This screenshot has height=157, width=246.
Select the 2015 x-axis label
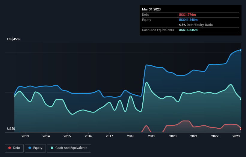67,136
